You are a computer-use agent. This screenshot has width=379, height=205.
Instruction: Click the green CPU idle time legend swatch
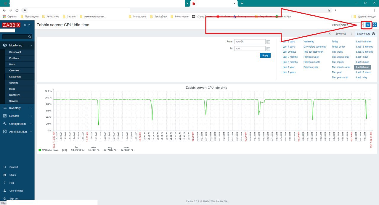(40, 150)
